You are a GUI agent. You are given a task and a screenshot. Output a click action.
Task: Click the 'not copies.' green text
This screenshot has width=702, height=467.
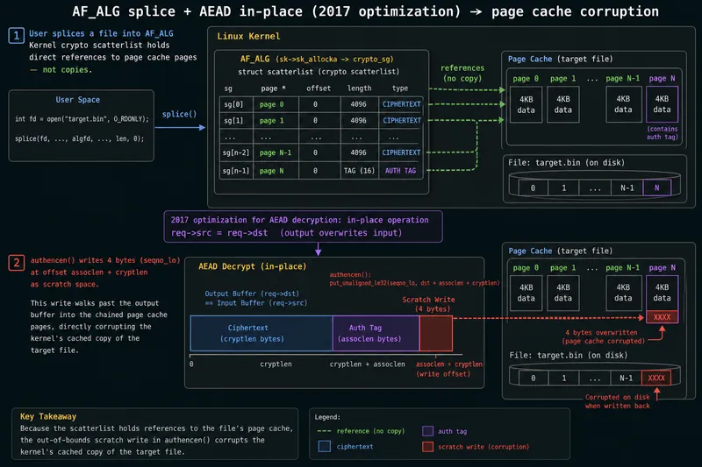coord(68,70)
